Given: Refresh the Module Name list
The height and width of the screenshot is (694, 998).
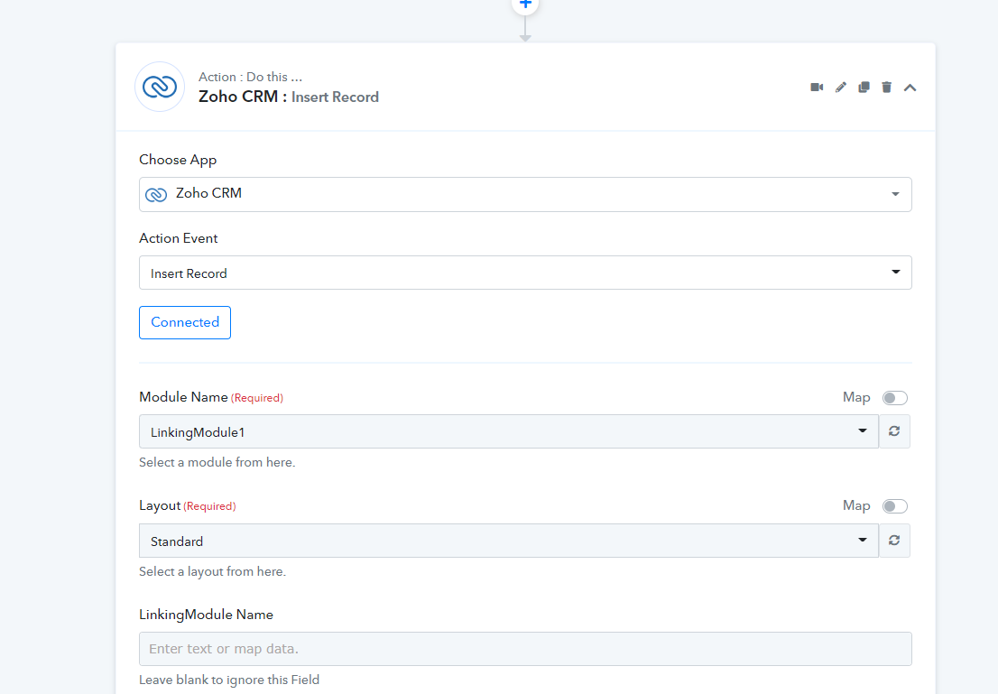Looking at the screenshot, I should (894, 431).
